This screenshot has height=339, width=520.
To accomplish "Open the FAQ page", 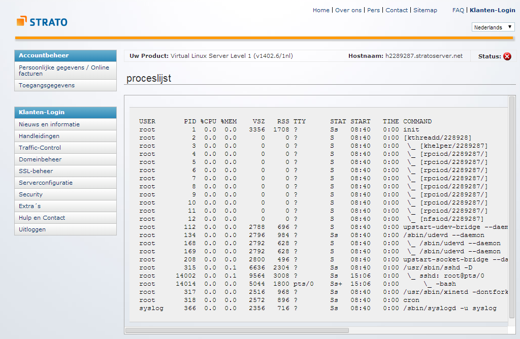I will (458, 10).
